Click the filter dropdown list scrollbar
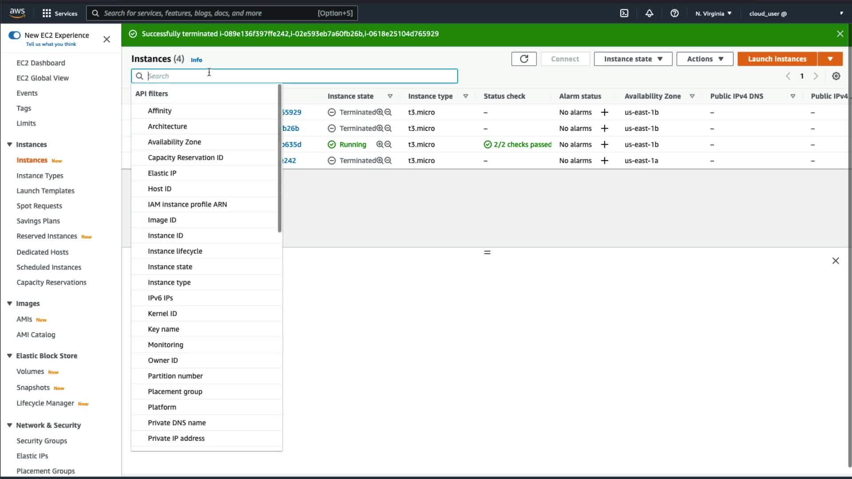 coord(280,158)
